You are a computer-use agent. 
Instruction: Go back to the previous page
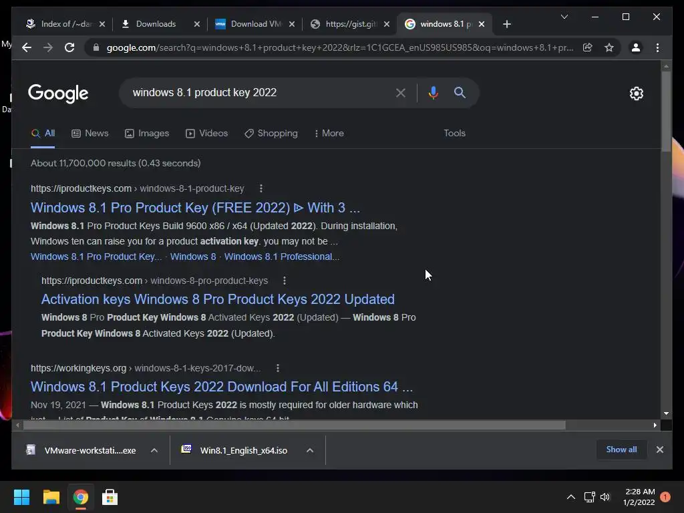point(27,47)
